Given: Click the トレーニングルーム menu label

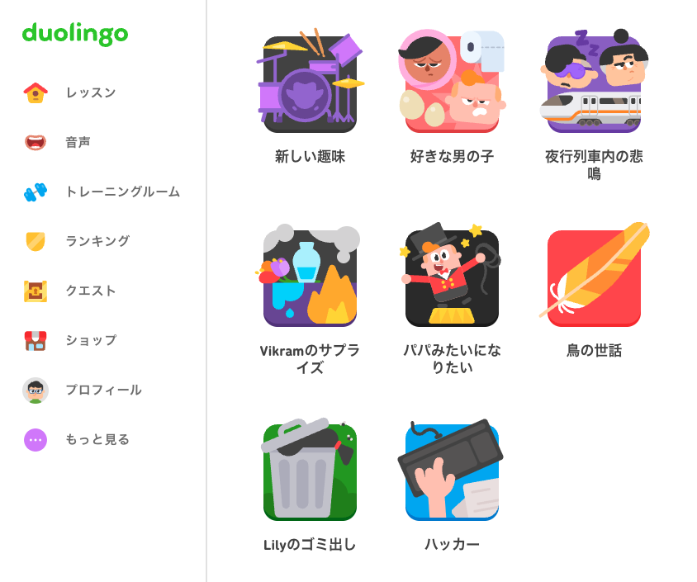Looking at the screenshot, I should click(x=123, y=192).
